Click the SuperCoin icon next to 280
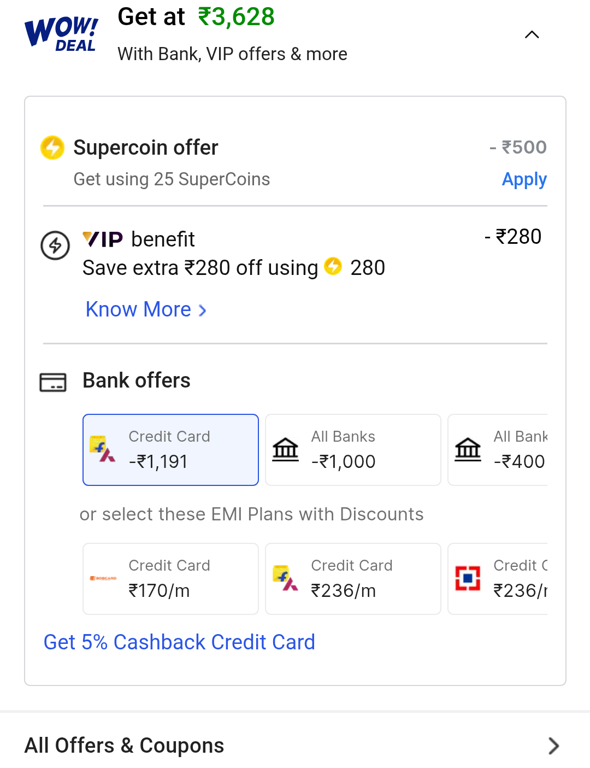590x768 pixels. pyautogui.click(x=333, y=267)
